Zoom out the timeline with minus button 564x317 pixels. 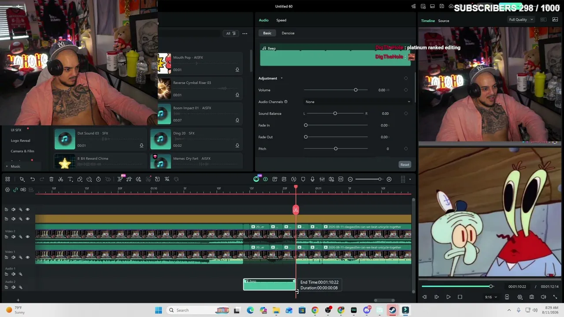350,179
